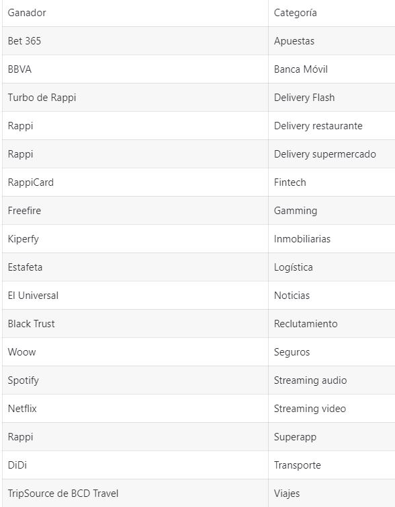This screenshot has height=507, width=395.
Task: Click the El Universal cell
Action: [x=135, y=295]
